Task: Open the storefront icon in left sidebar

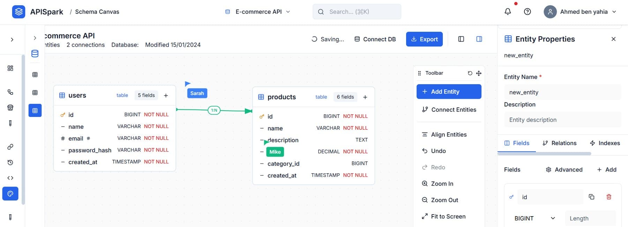Action: [x=10, y=107]
